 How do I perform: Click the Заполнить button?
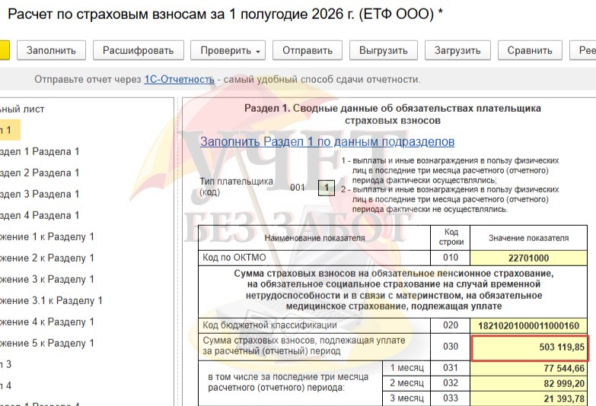point(51,50)
